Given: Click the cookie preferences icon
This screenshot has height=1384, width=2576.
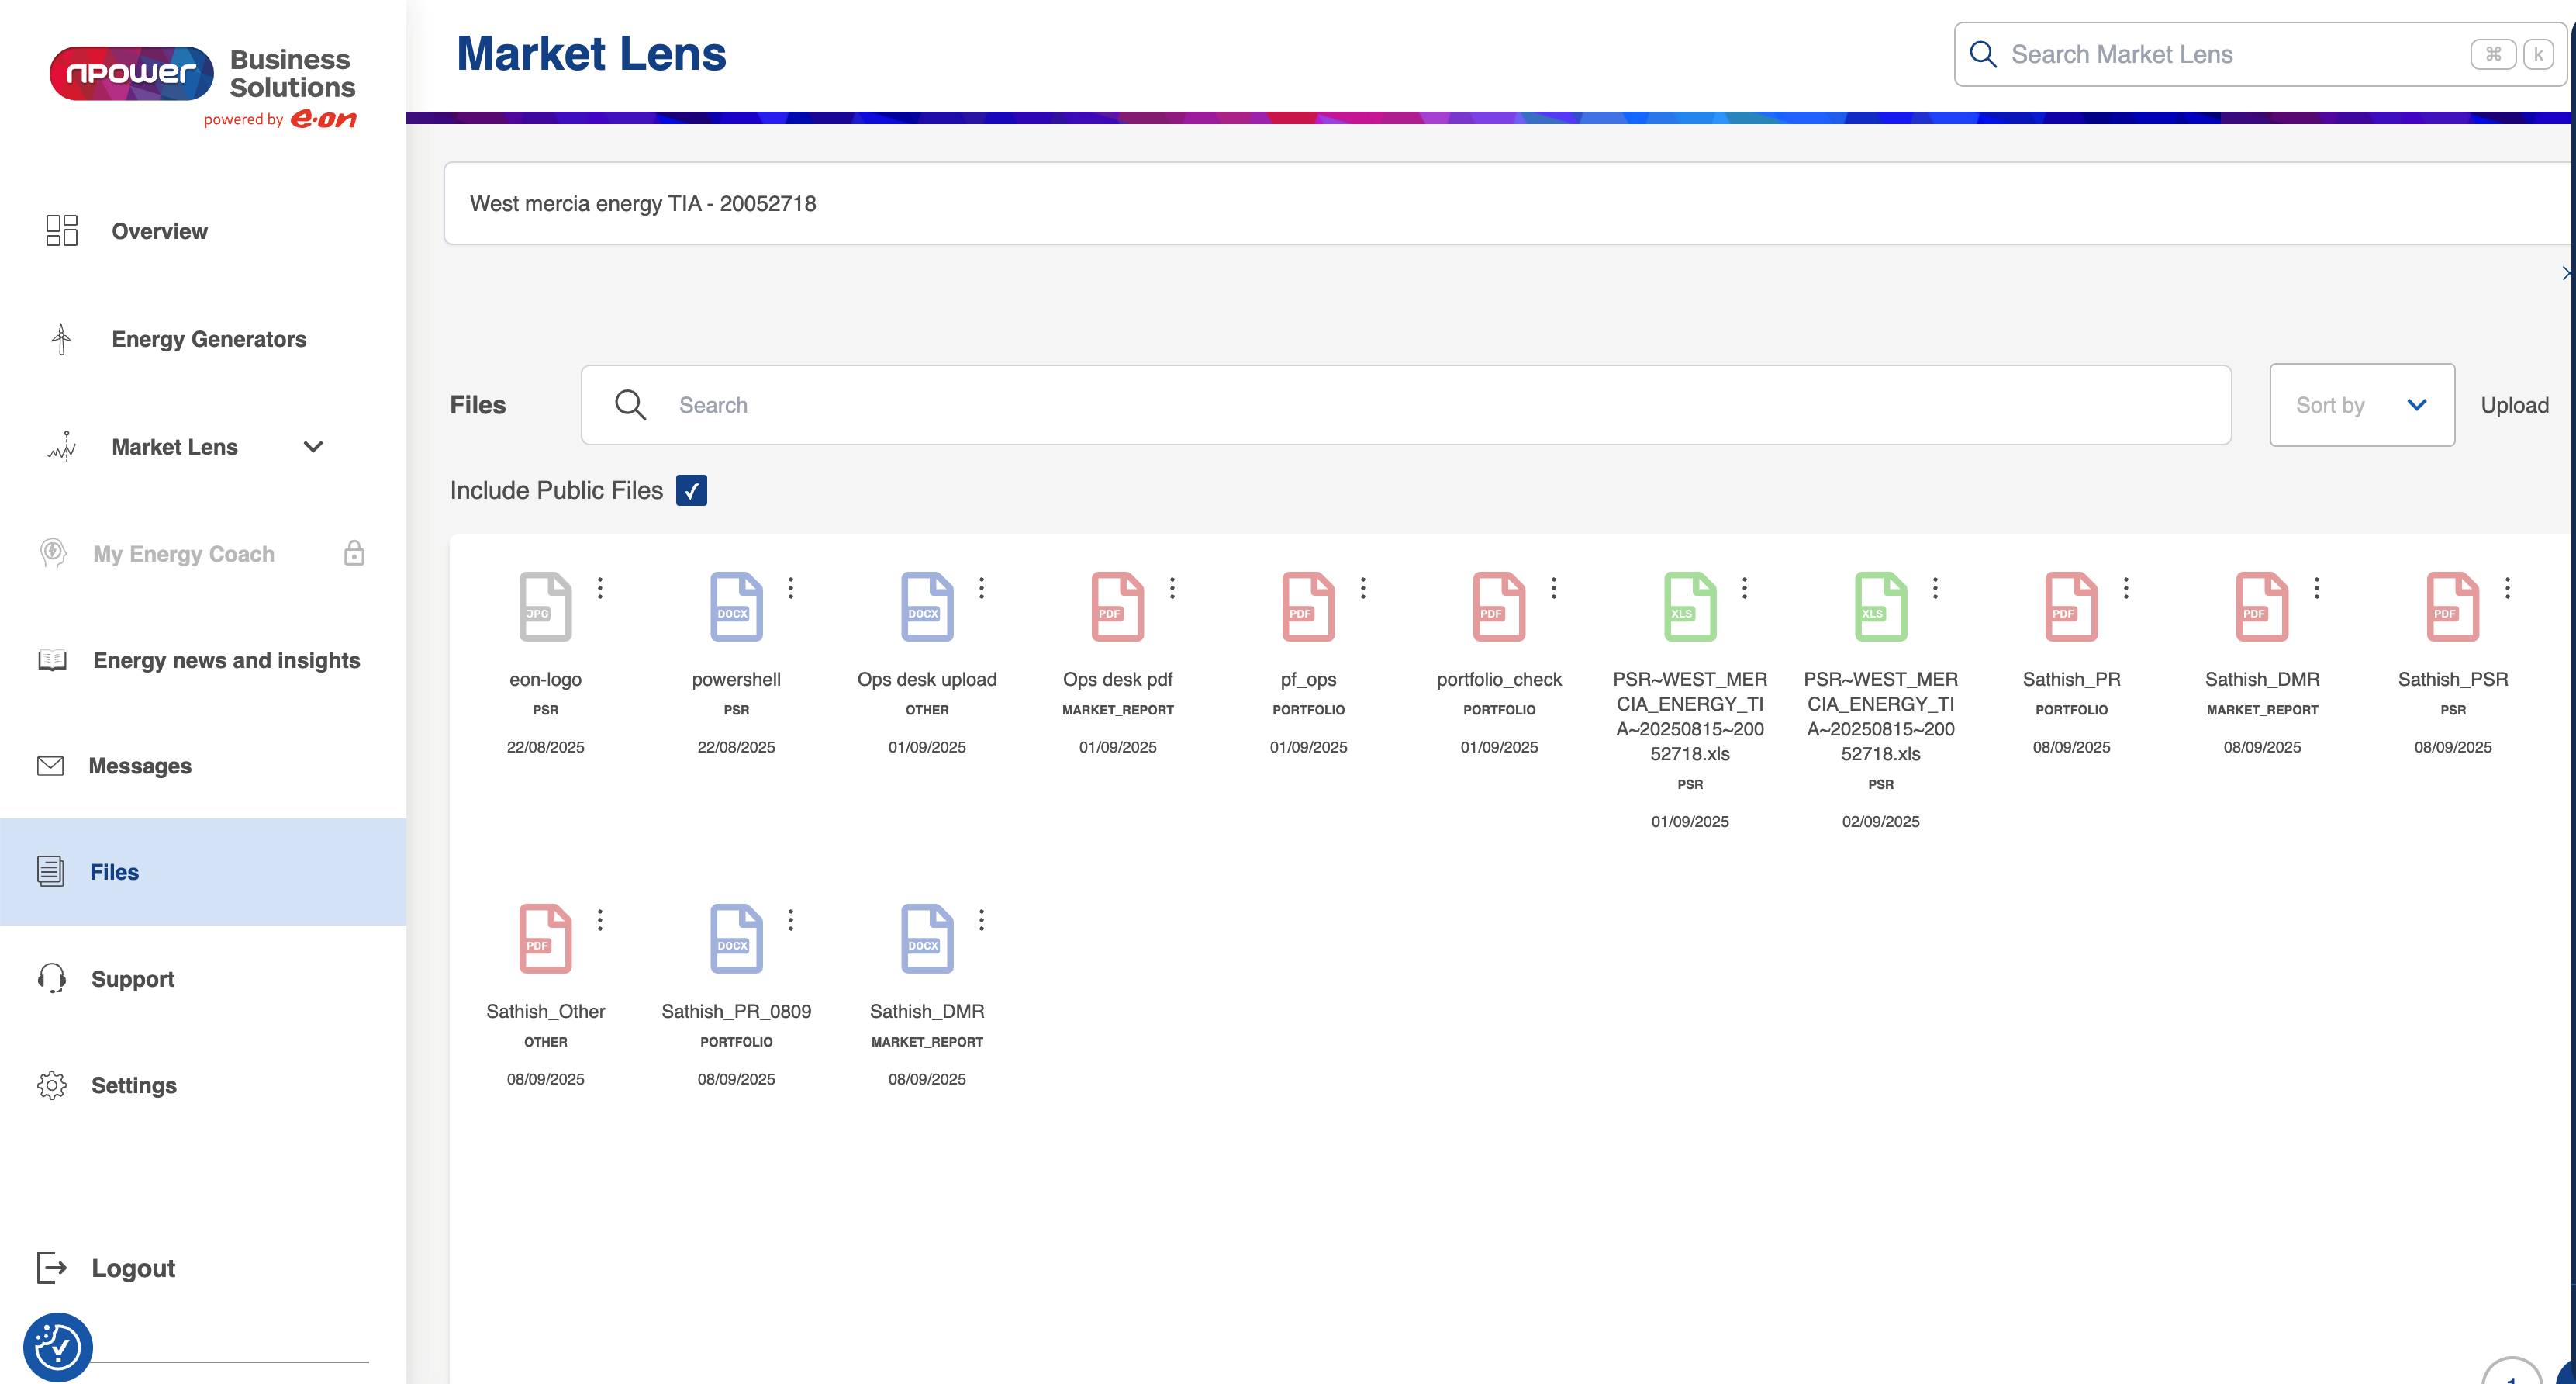Looking at the screenshot, I should point(58,1347).
